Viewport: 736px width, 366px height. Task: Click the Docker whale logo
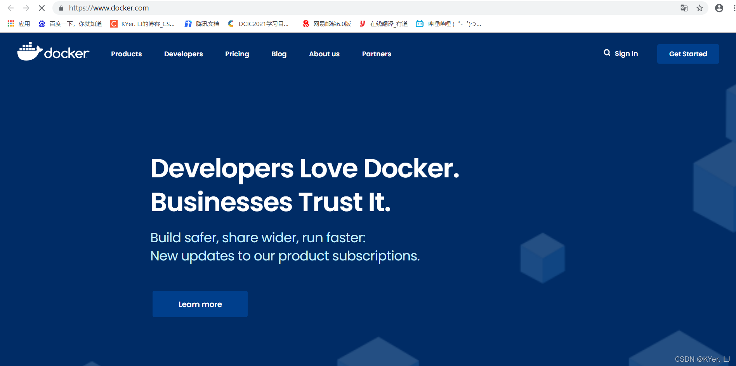pyautogui.click(x=53, y=52)
